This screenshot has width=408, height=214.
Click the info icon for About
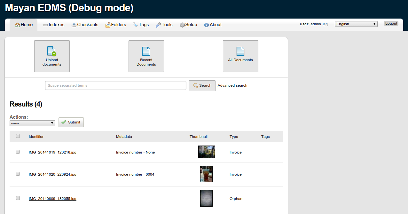[x=207, y=25]
